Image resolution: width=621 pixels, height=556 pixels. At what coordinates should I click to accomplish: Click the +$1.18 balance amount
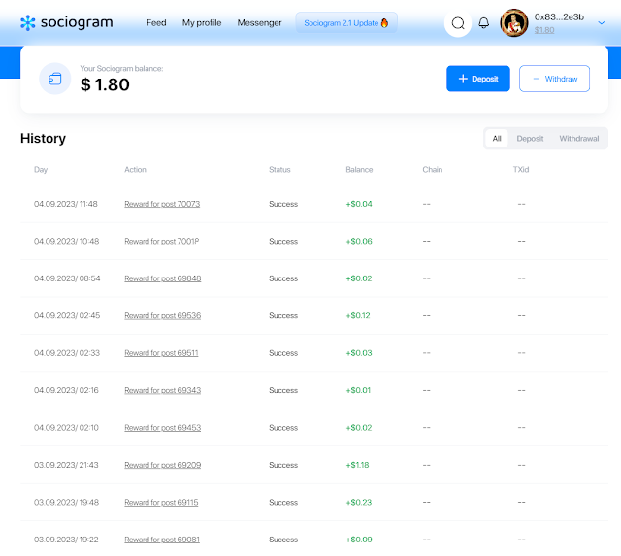click(x=357, y=465)
